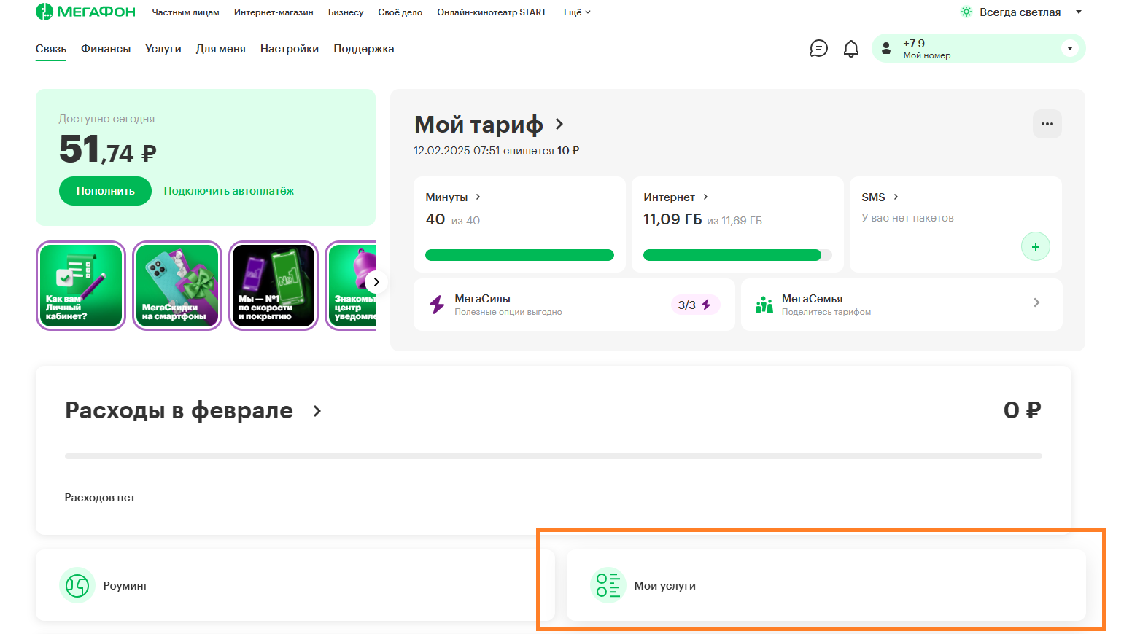Open story "Как вам Личный кабинет?"
1132x634 pixels.
tap(81, 286)
